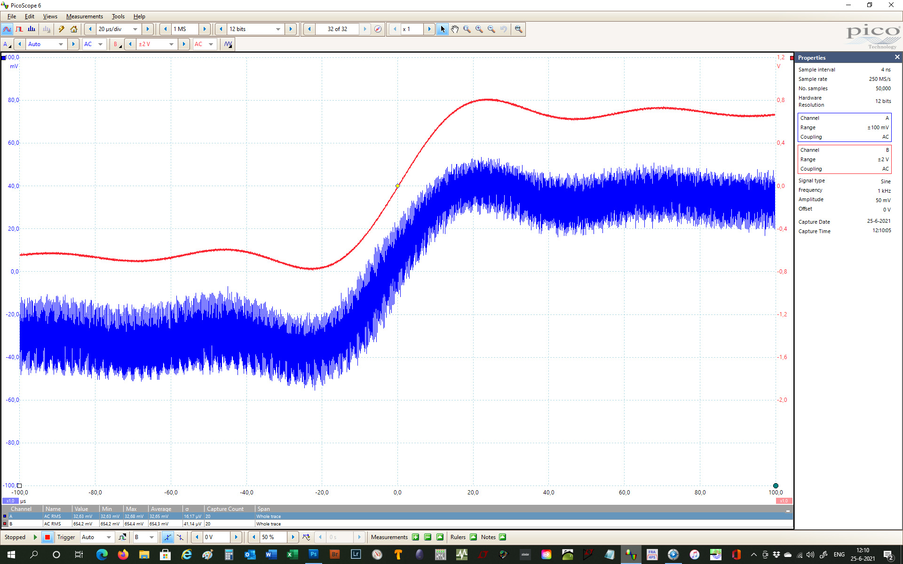The width and height of the screenshot is (903, 564).
Task: Open Excel from the taskbar
Action: click(292, 555)
